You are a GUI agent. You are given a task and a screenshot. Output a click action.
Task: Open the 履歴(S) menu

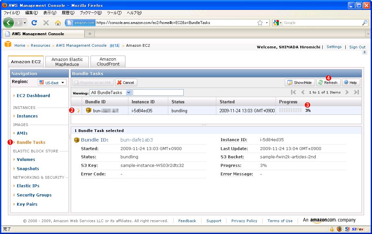(68, 13)
